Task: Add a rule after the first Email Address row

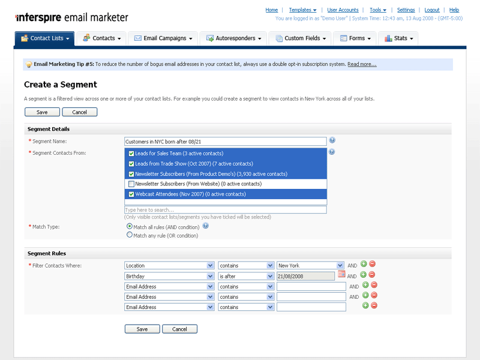Action: click(365, 285)
